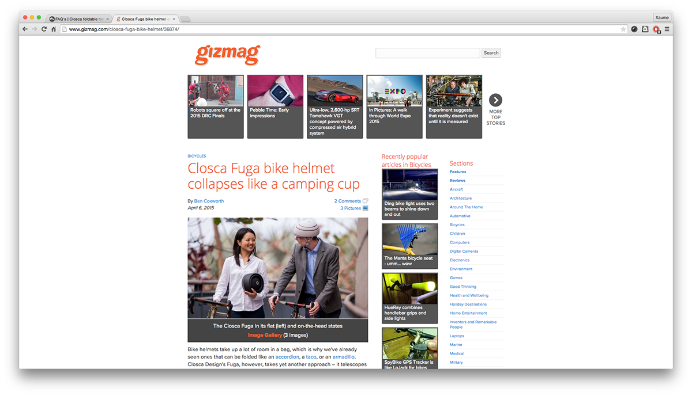Click the gizmag logo
The image size is (692, 396).
pyautogui.click(x=227, y=54)
